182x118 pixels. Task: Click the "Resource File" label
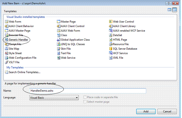tap(121, 44)
